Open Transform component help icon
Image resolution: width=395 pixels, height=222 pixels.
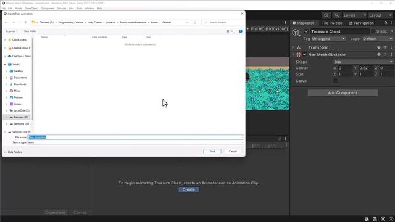379,47
